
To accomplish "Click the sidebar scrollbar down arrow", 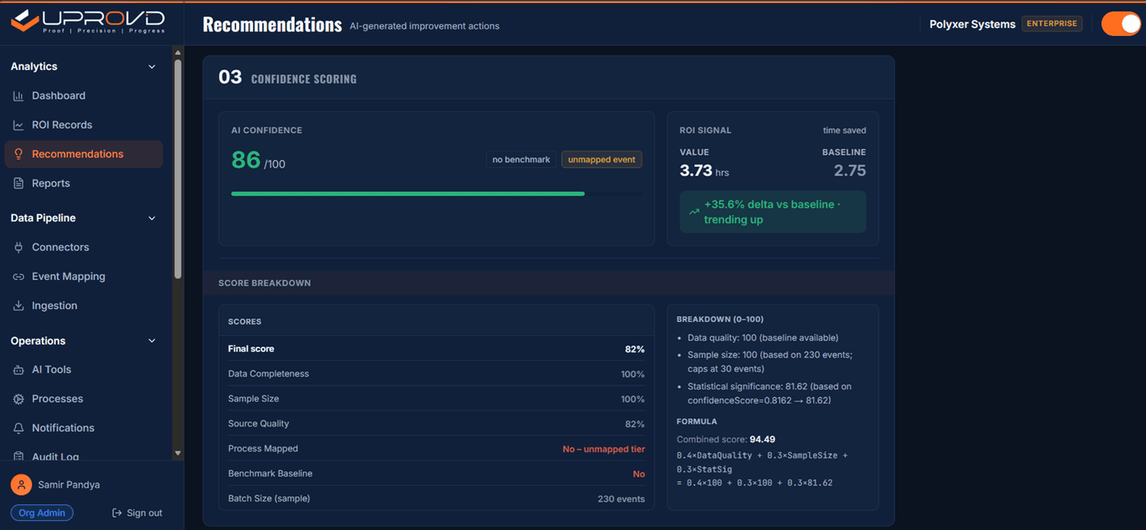I will tap(178, 453).
